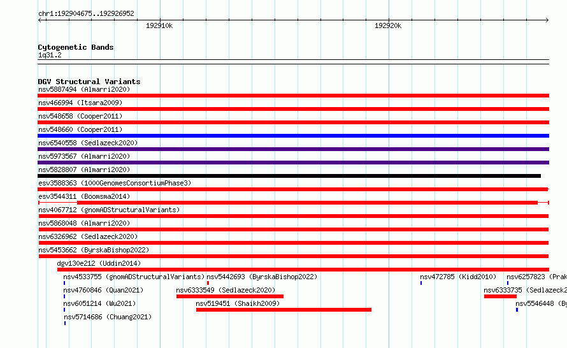Click red bar of nsv519451 (Shaikh2009)
The image size is (567, 348).
click(284, 310)
